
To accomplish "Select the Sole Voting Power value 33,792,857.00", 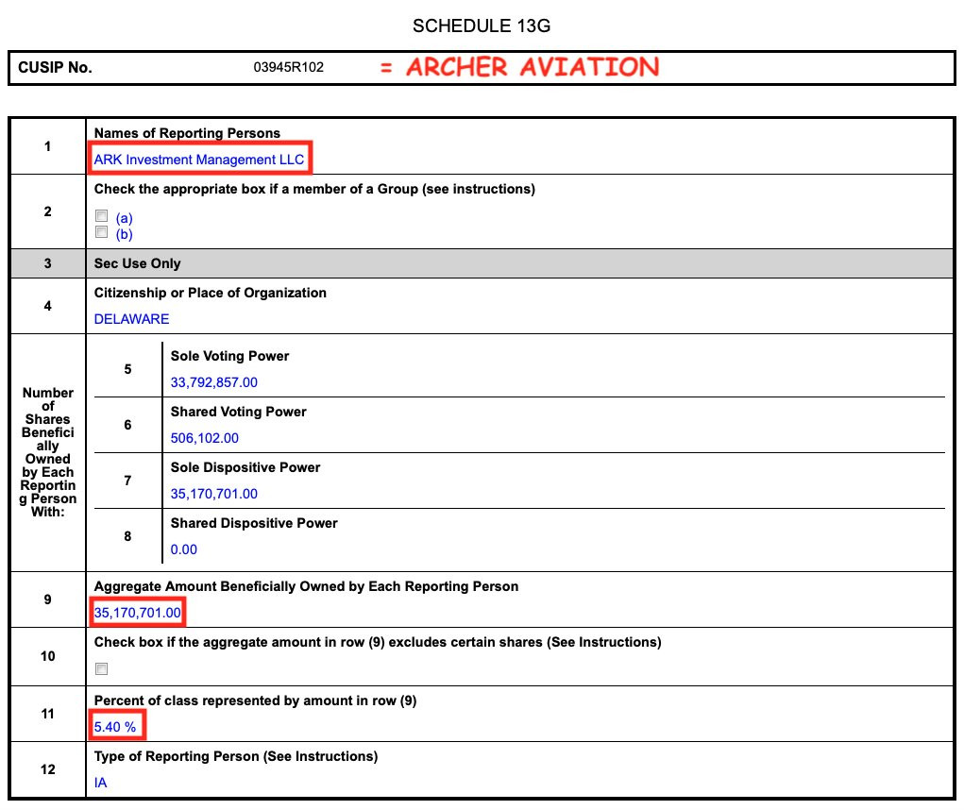I will pos(214,382).
